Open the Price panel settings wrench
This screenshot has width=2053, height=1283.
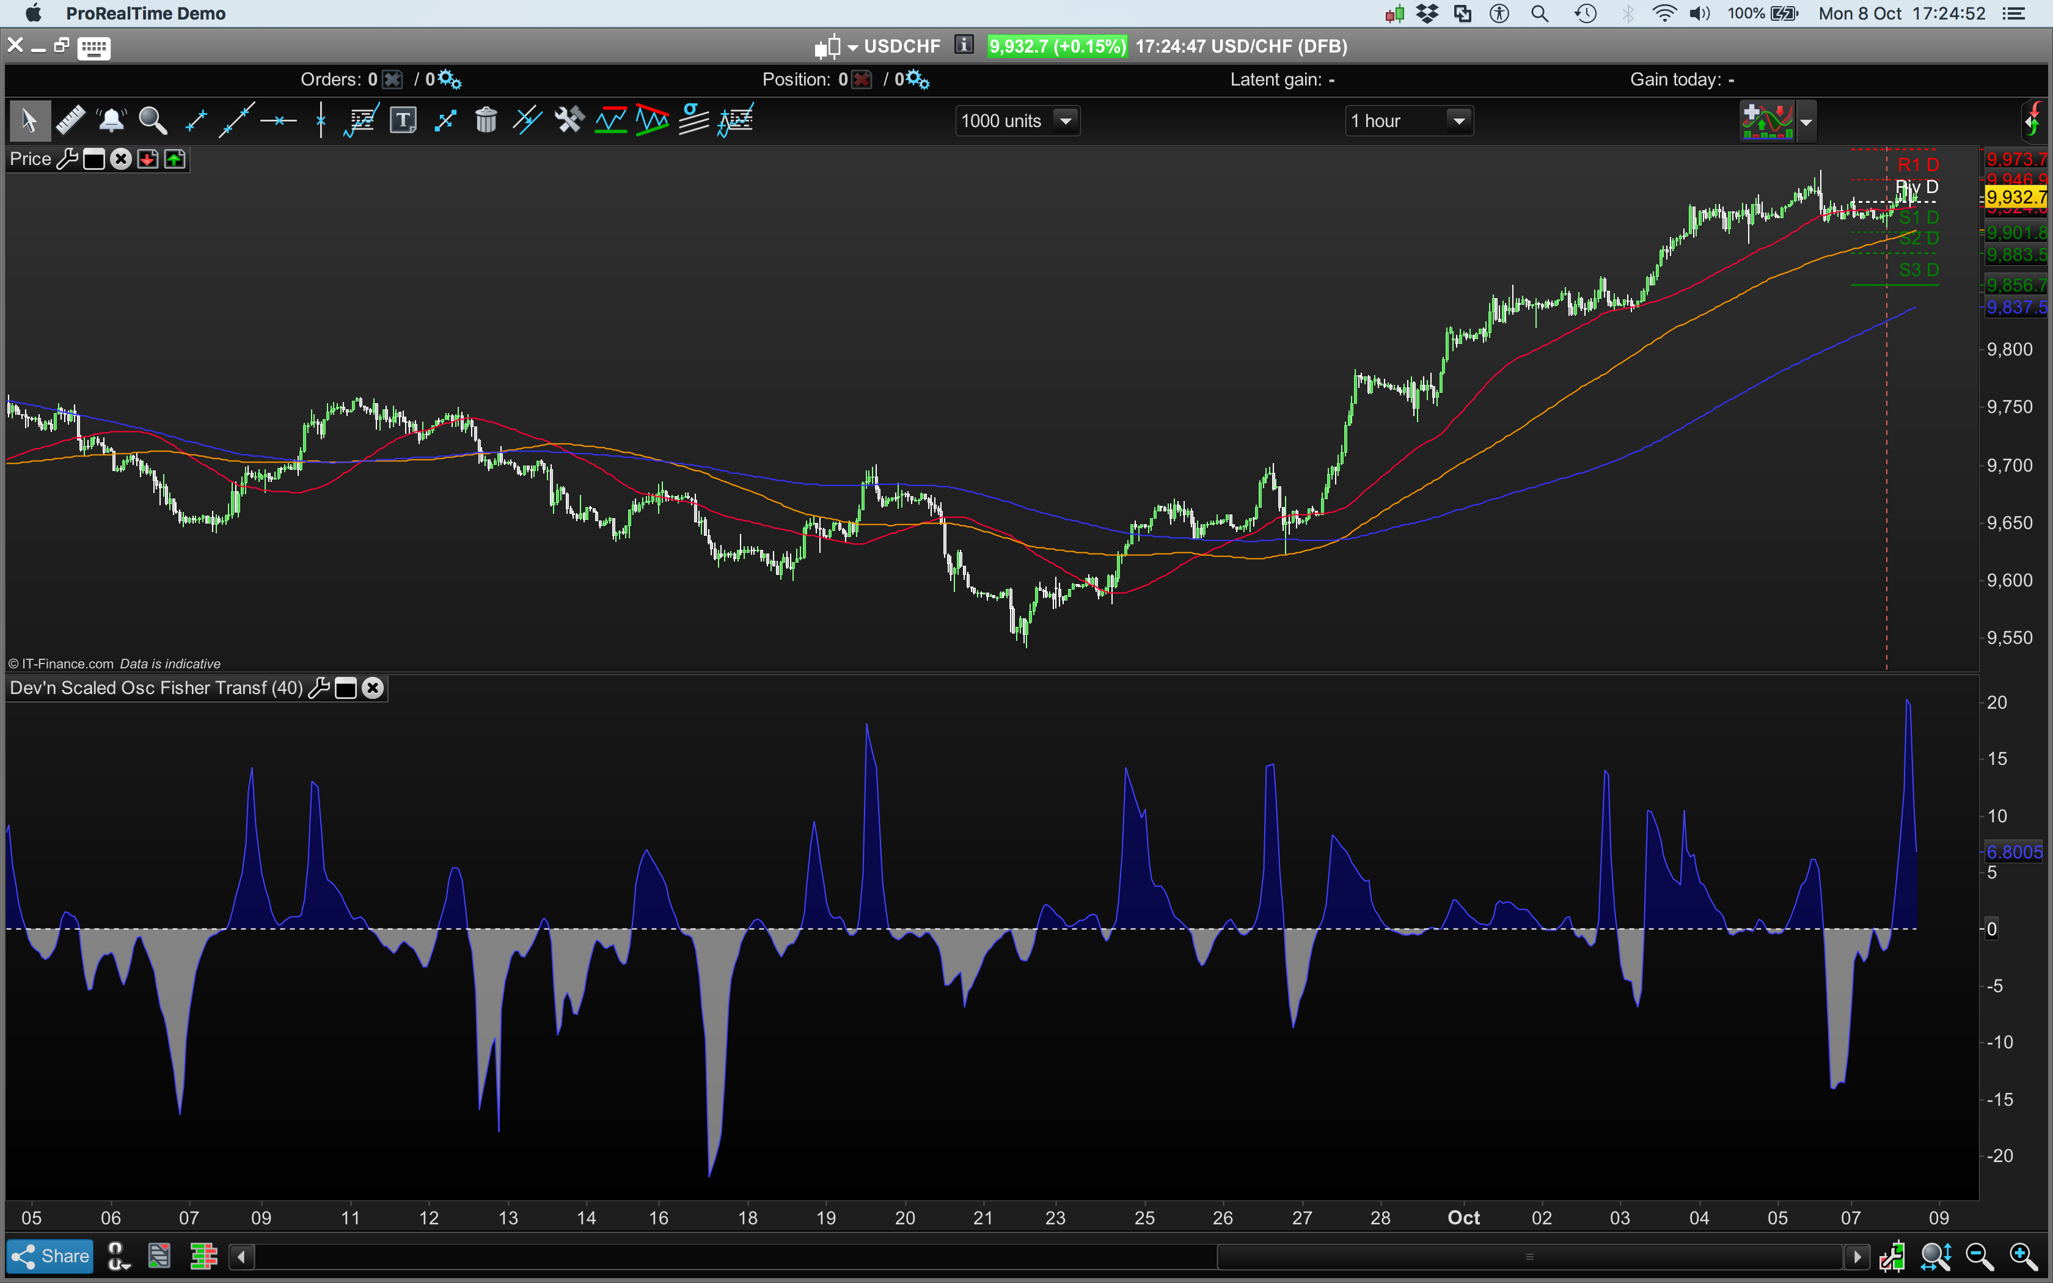tap(68, 159)
